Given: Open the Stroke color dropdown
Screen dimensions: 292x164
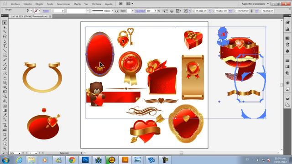Looking at the screenshot, I should click(x=39, y=11).
